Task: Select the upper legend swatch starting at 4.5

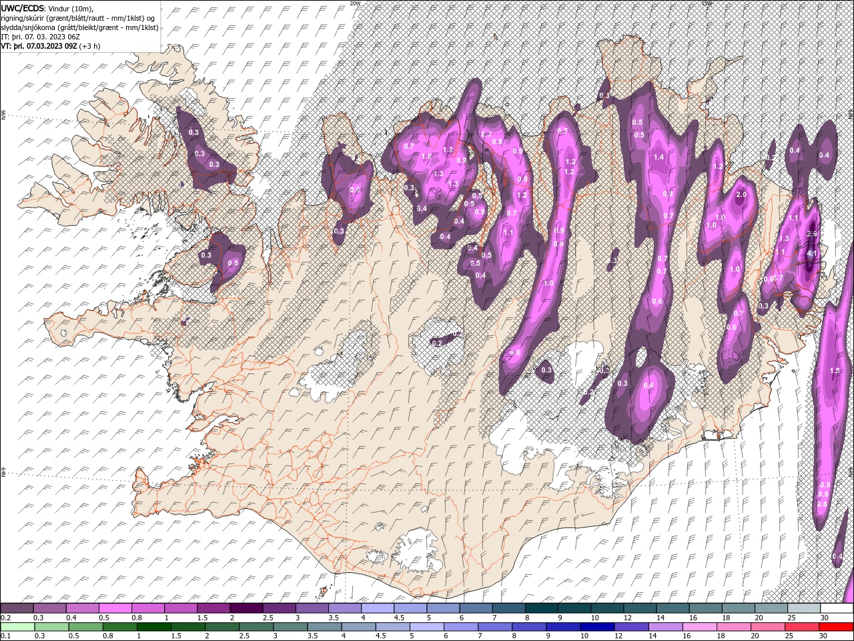Action: (410, 608)
